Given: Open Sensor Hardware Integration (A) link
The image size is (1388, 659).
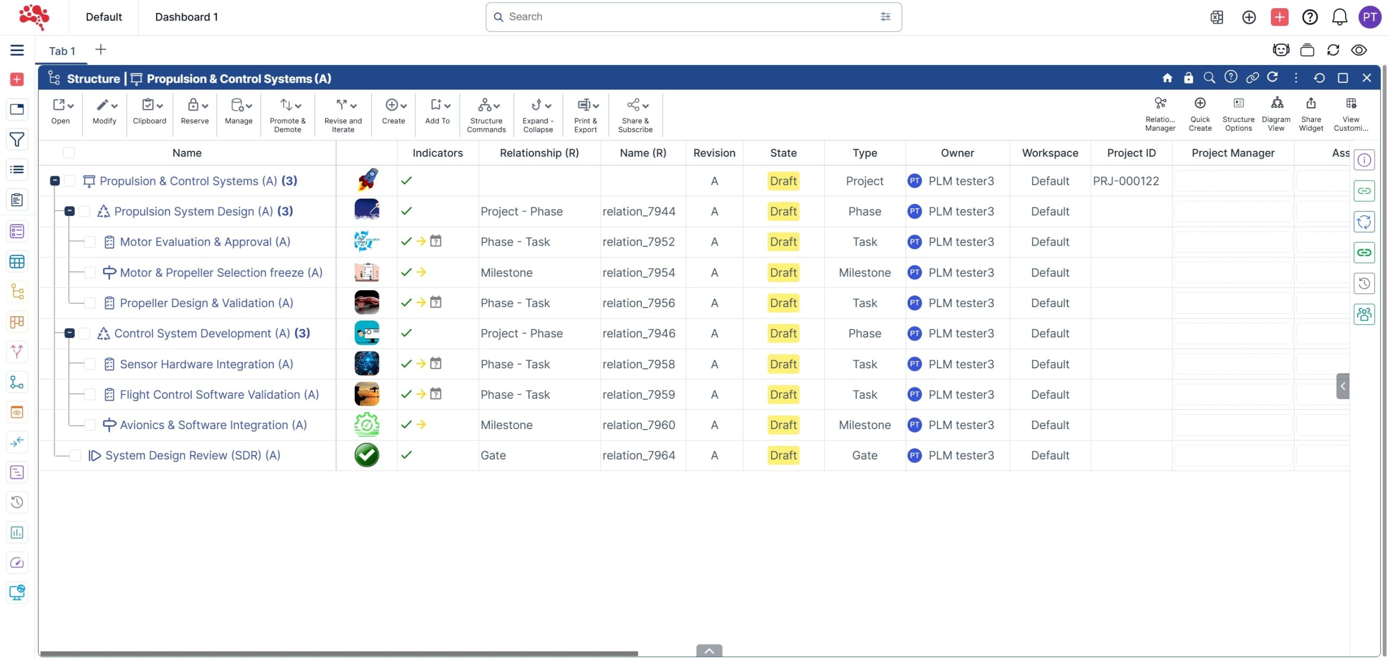Looking at the screenshot, I should [x=206, y=364].
